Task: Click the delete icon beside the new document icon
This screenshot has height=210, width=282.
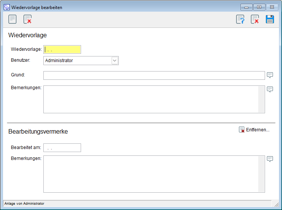Action: click(27, 19)
